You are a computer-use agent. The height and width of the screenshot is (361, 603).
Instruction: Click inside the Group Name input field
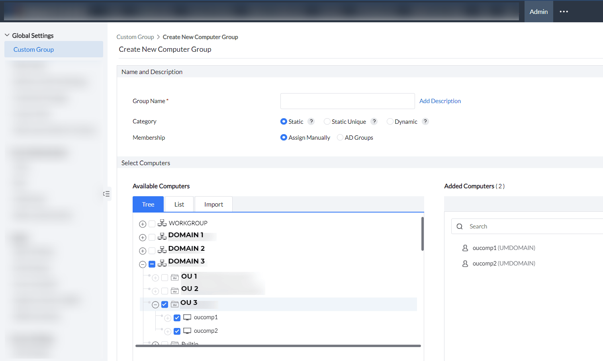click(347, 101)
